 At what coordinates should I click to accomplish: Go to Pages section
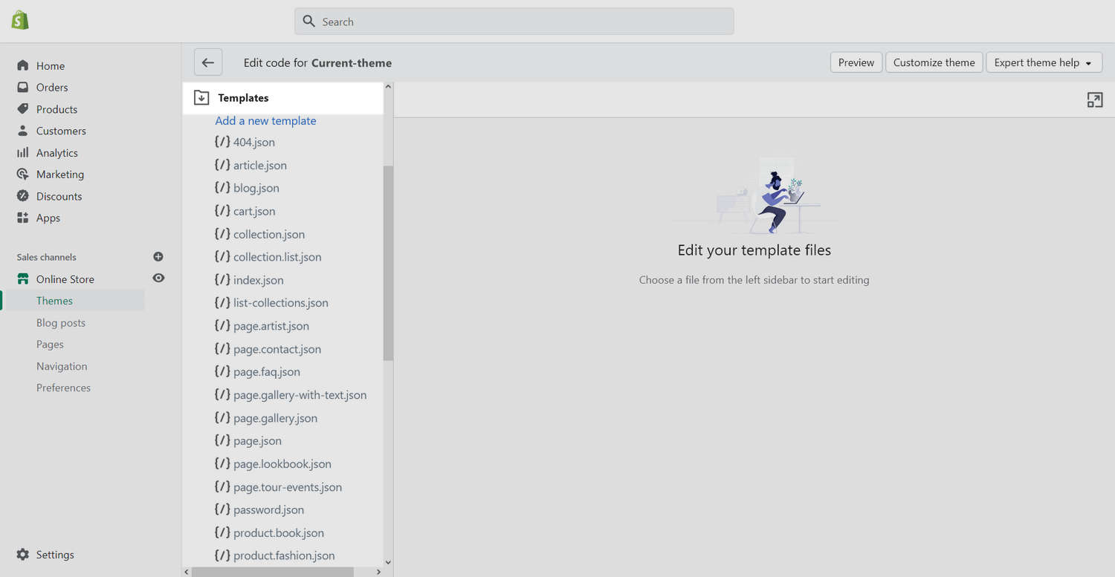click(x=50, y=345)
